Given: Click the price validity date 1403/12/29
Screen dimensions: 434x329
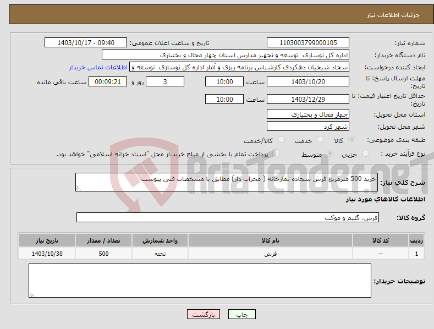Looking at the screenshot, I should click(x=308, y=99).
